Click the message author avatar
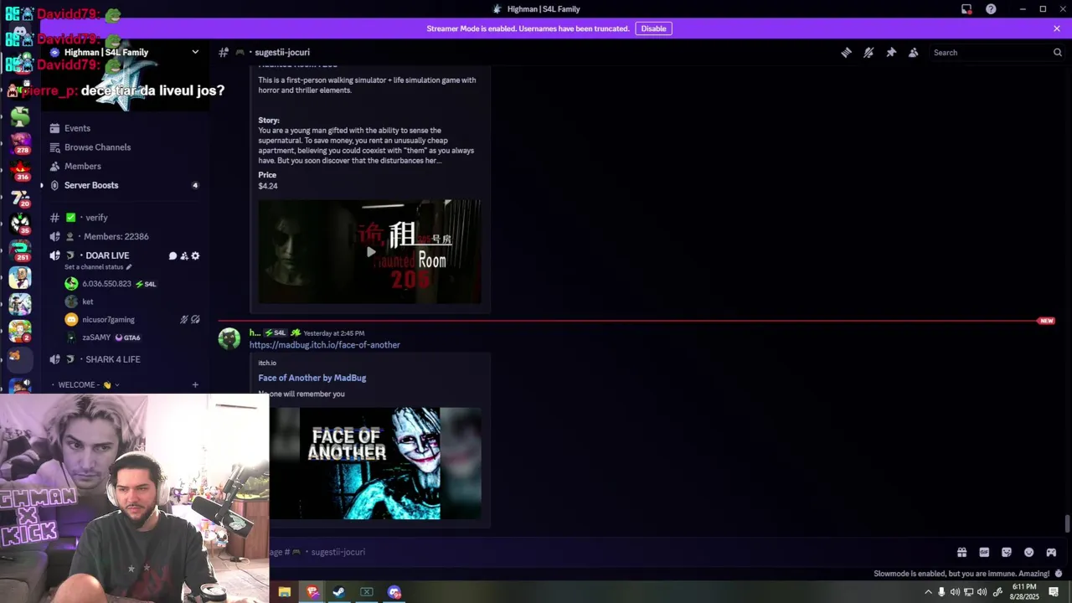The image size is (1072, 603). [x=229, y=338]
